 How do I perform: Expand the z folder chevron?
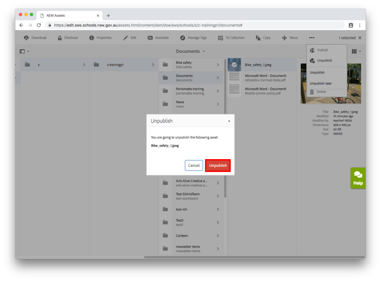click(x=84, y=65)
